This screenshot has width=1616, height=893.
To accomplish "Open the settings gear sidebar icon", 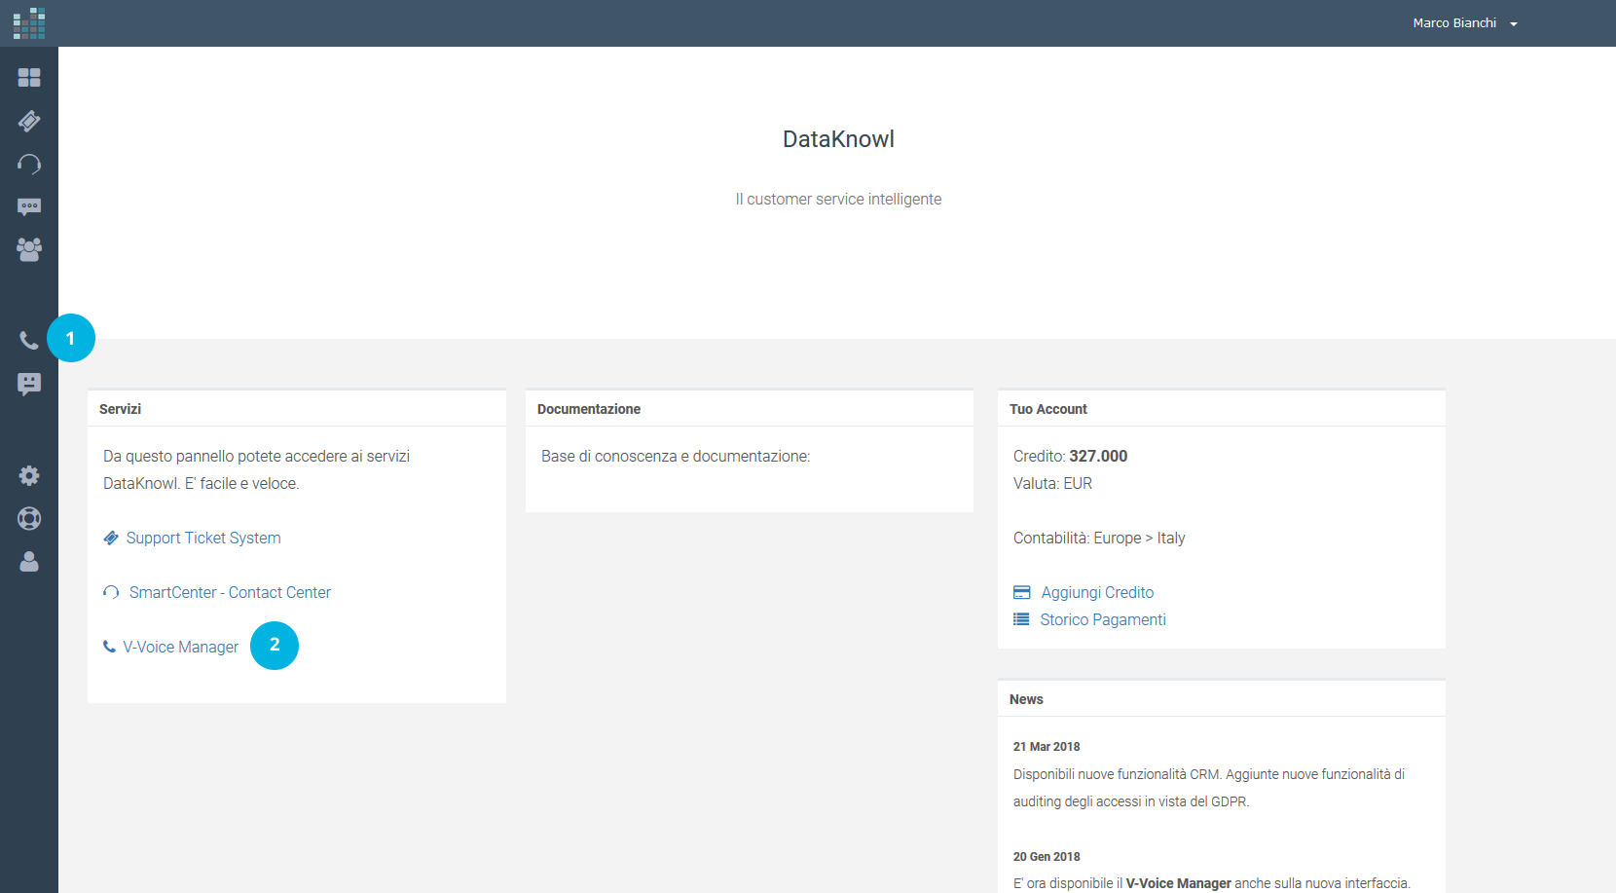I will coord(29,475).
